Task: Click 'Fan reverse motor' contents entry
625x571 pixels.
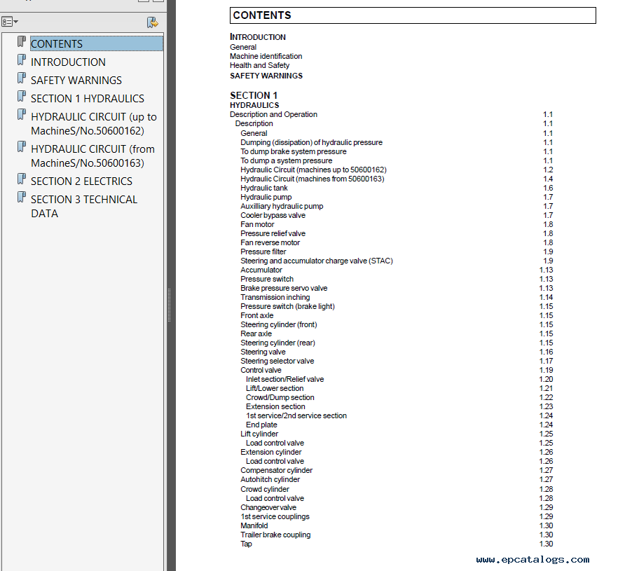Action: [270, 242]
